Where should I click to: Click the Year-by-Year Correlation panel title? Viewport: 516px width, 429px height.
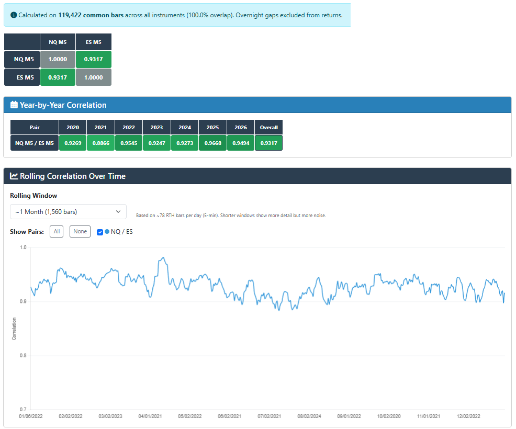63,105
